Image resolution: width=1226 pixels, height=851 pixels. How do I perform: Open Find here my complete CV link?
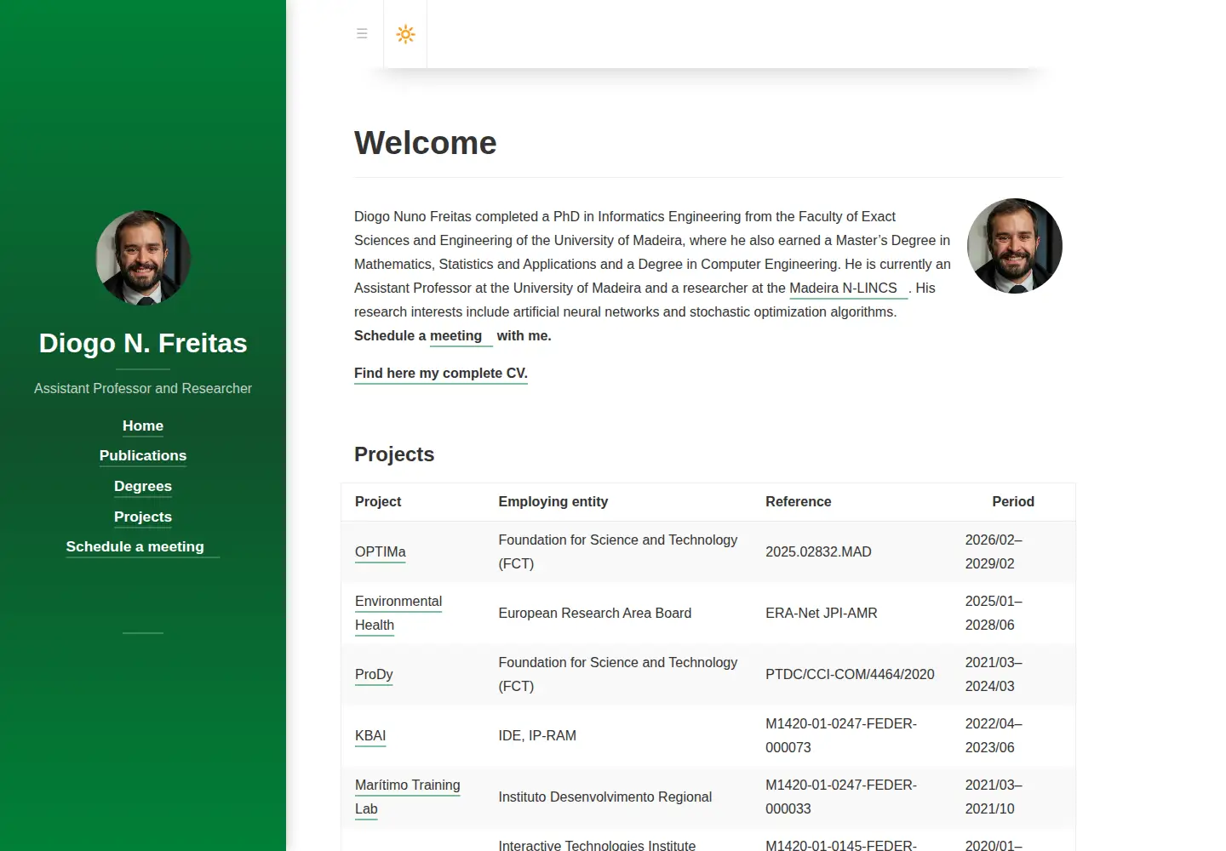pyautogui.click(x=441, y=373)
